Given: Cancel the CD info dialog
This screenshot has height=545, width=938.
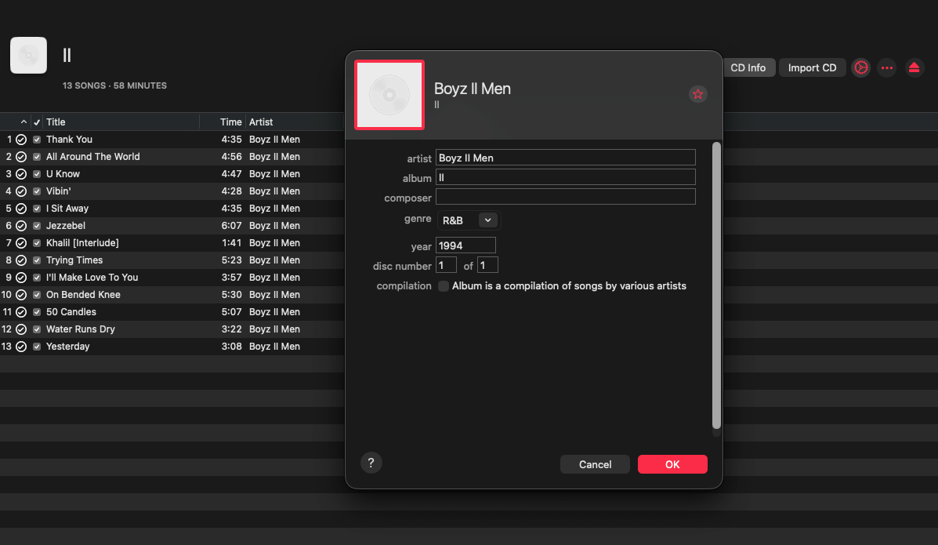Looking at the screenshot, I should (595, 464).
